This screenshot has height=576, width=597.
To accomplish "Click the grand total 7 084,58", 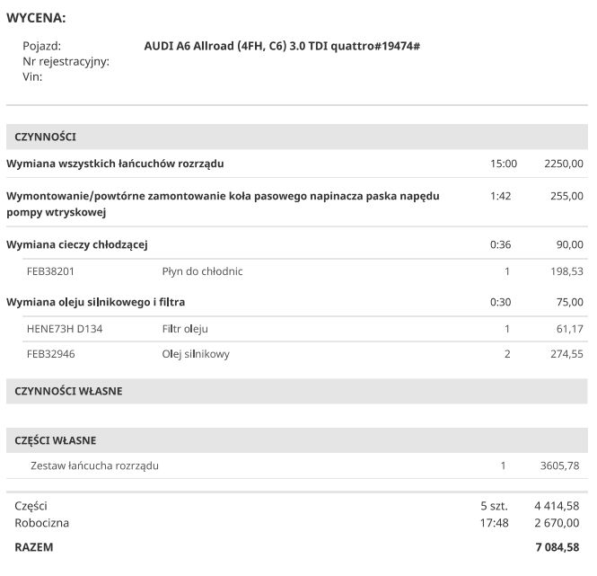I will (557, 547).
